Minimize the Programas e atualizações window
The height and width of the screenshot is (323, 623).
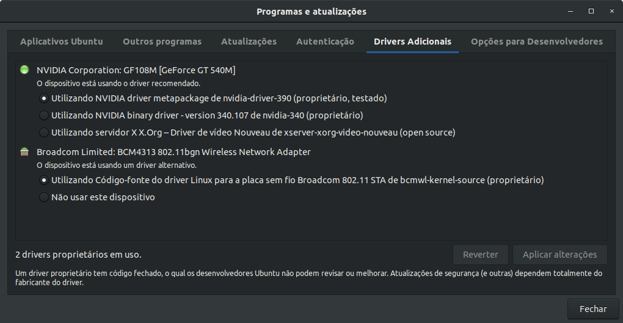[570, 11]
